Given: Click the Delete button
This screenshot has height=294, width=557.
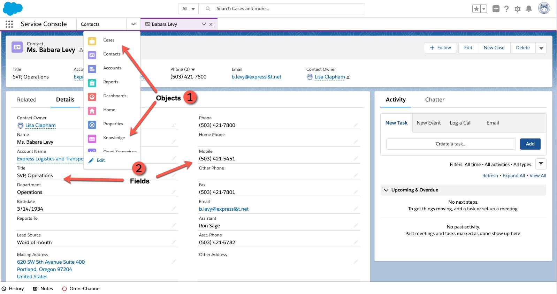Looking at the screenshot, I should pos(523,48).
